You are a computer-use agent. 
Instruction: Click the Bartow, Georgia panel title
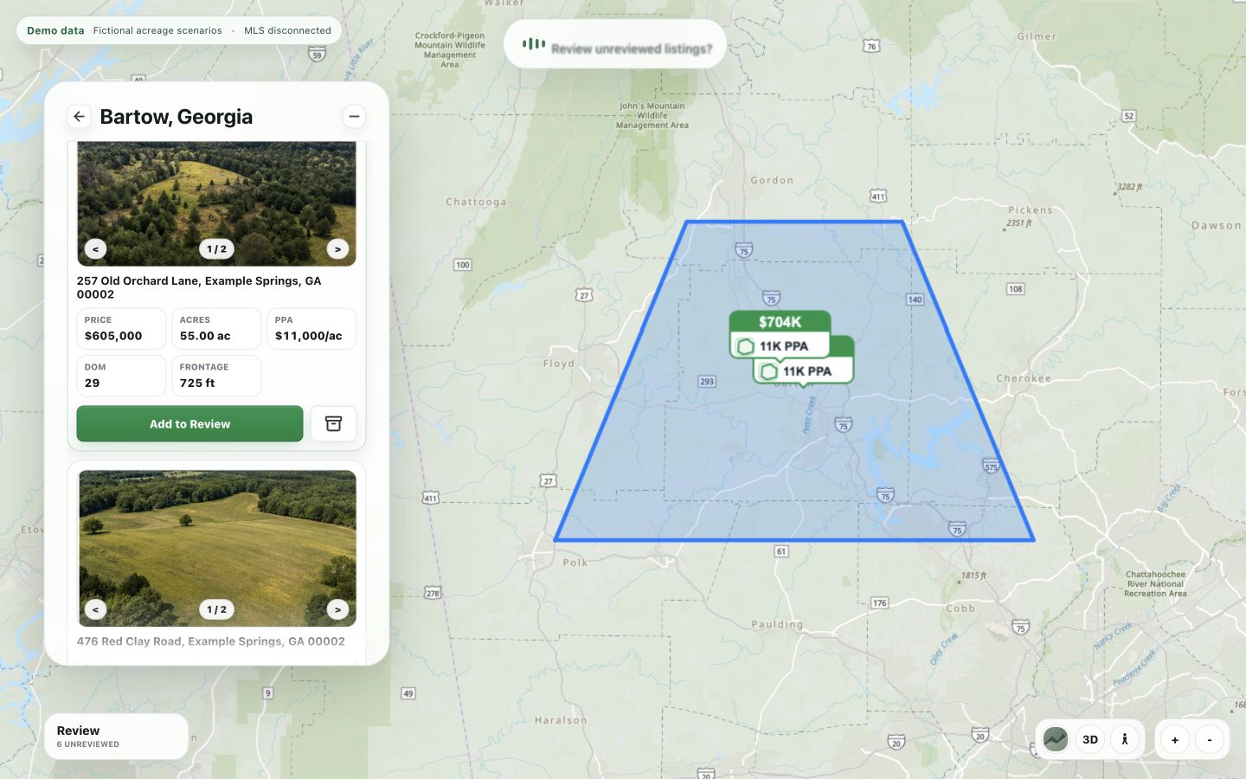(177, 117)
